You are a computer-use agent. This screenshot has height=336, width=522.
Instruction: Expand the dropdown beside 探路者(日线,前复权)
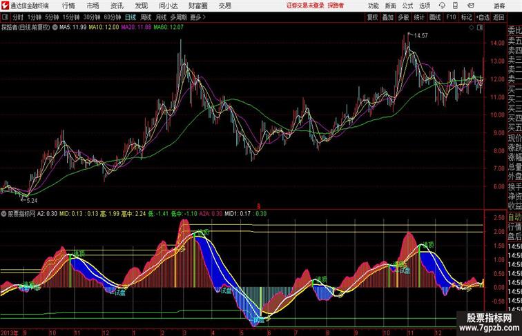click(55, 28)
